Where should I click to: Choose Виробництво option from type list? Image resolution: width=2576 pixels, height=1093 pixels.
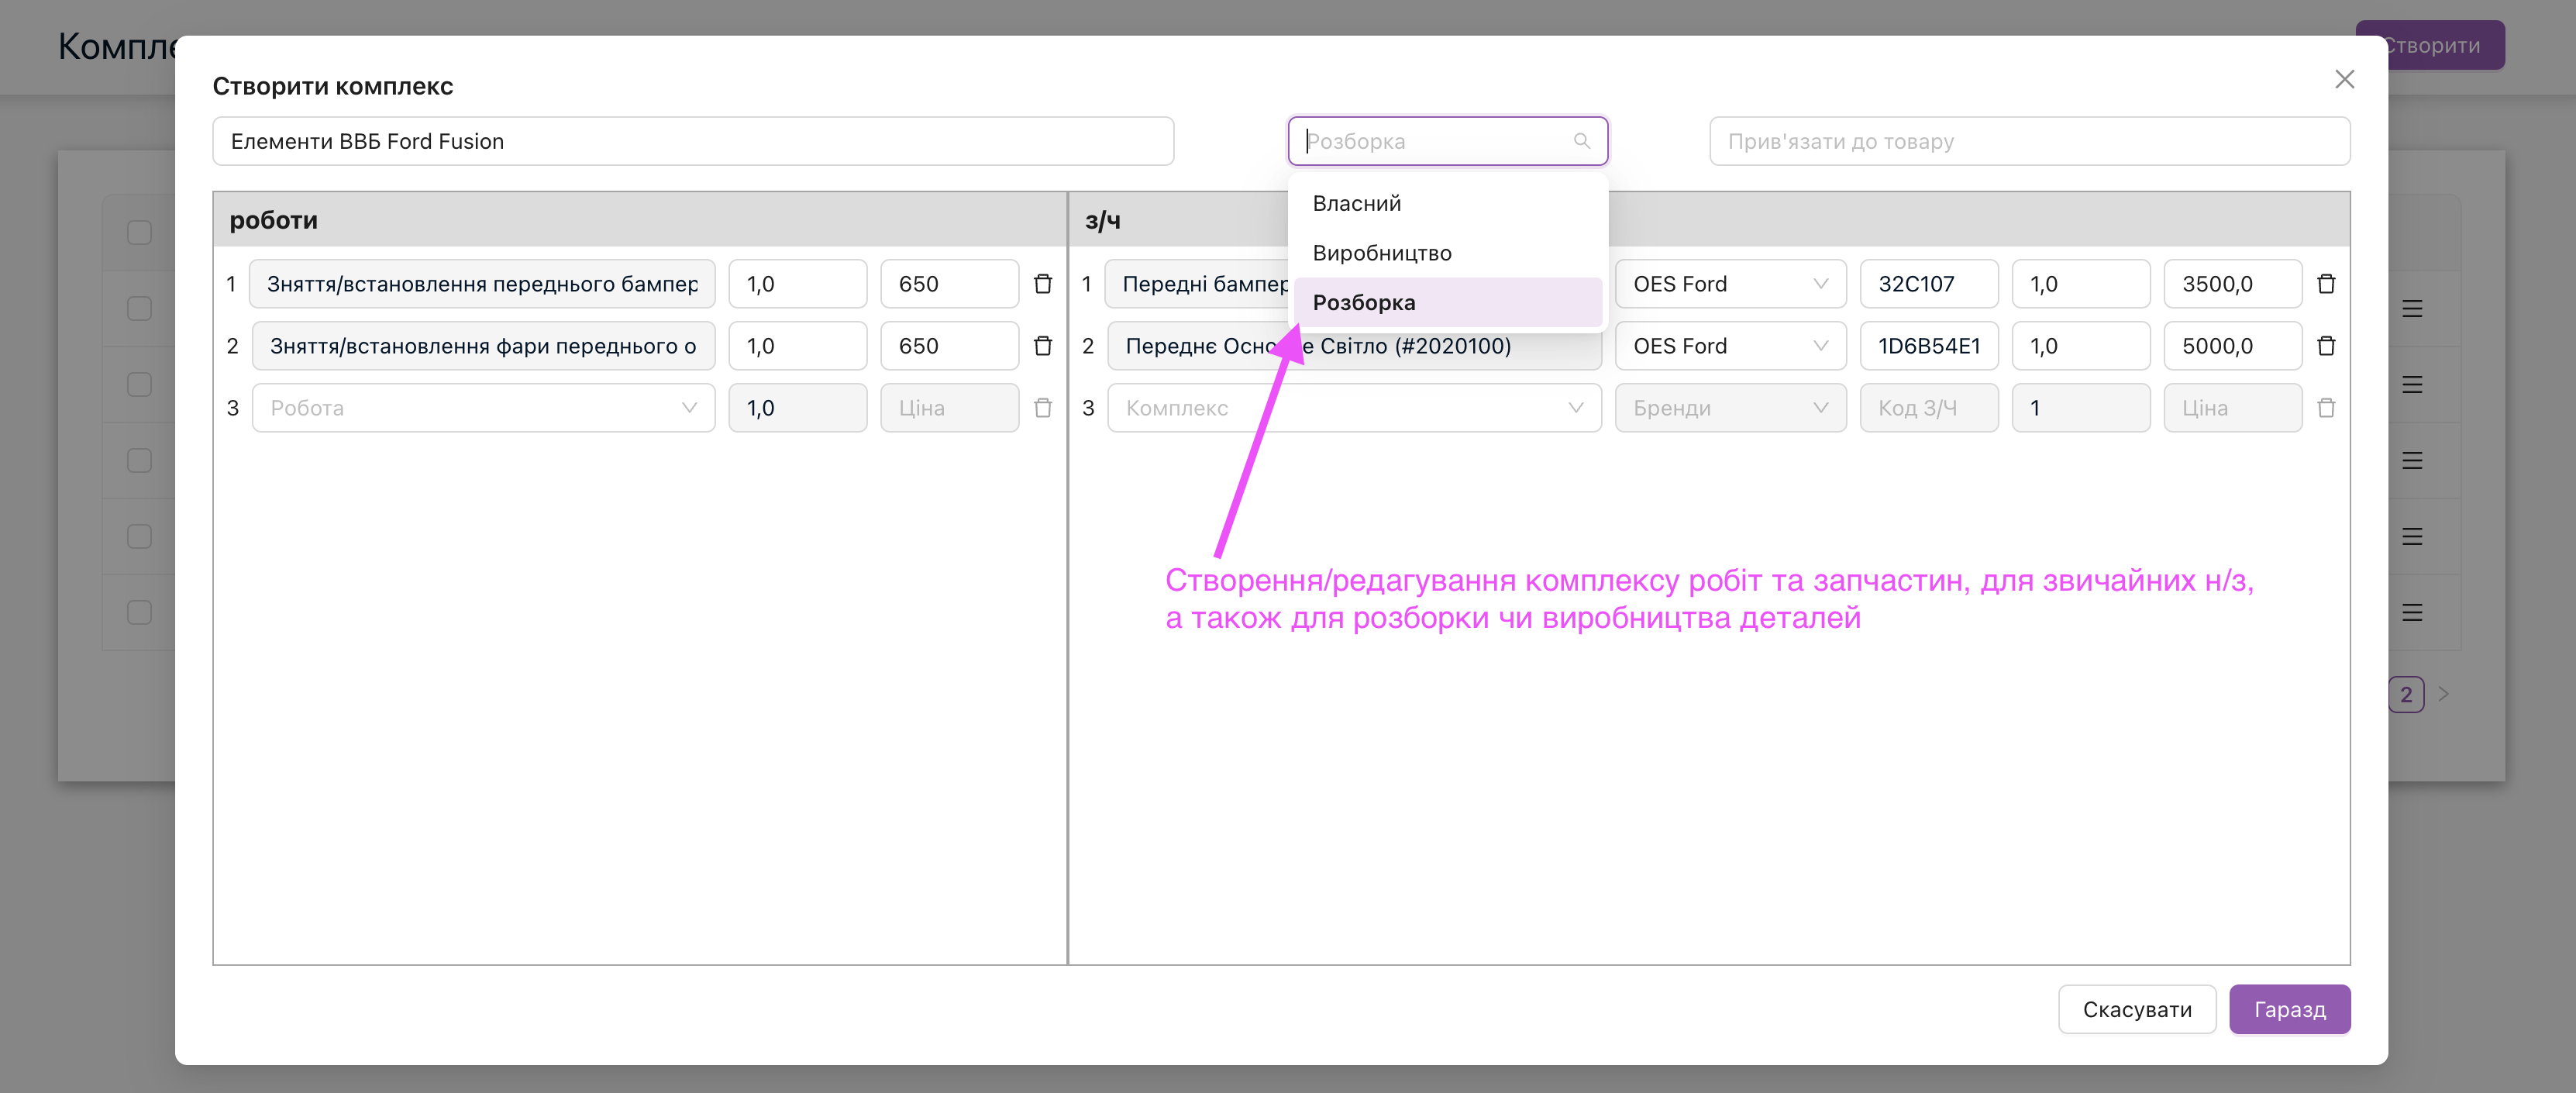1381,253
